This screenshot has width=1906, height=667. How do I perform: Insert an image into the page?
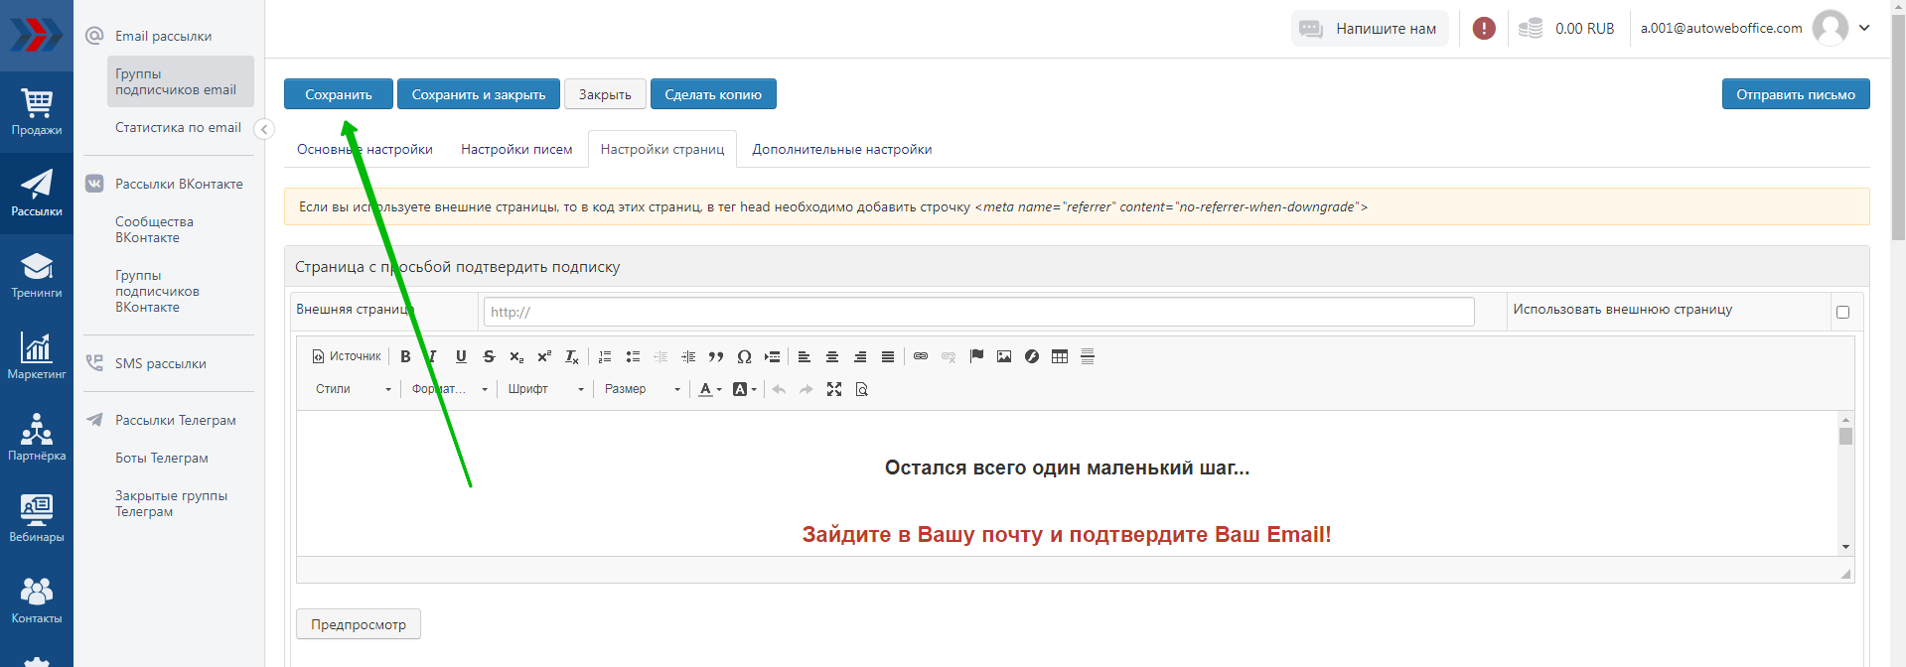tap(1004, 356)
